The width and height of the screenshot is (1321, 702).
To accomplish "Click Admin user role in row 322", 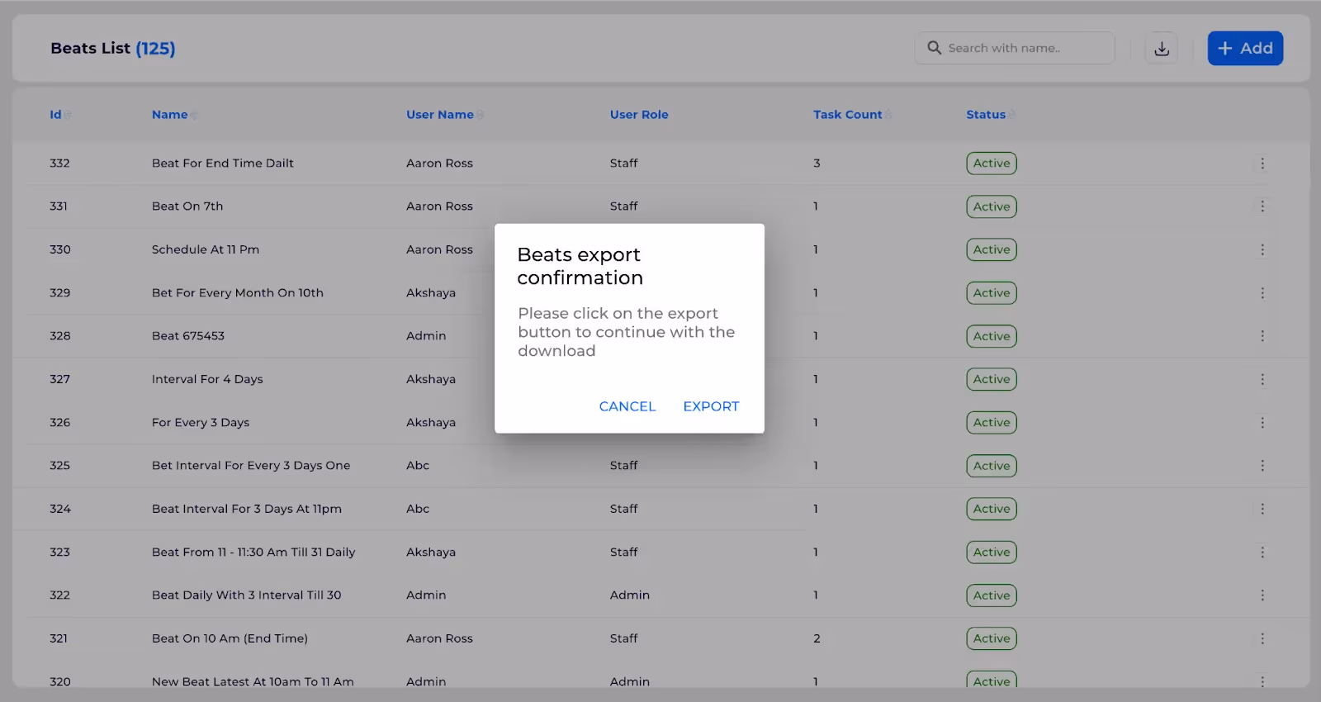I will [x=630, y=595].
